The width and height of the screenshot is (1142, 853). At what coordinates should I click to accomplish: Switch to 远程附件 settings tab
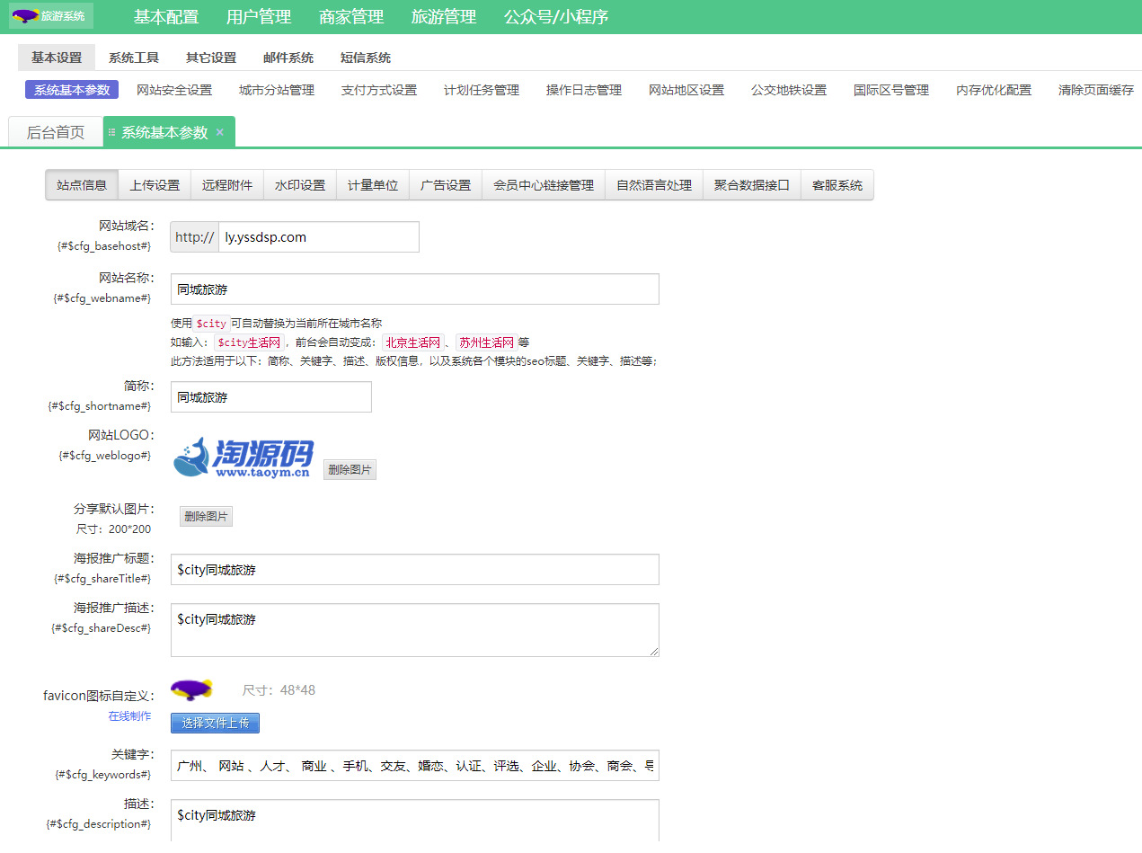pos(227,185)
